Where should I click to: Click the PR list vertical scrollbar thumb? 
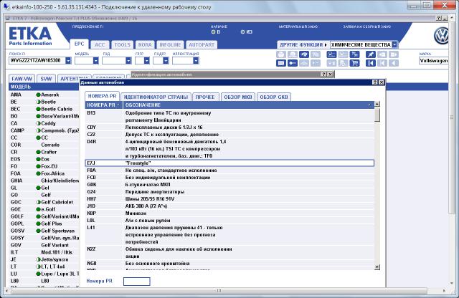coord(377,115)
